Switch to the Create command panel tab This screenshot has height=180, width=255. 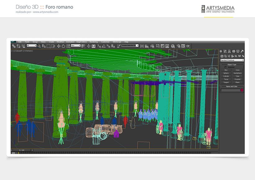221,51
